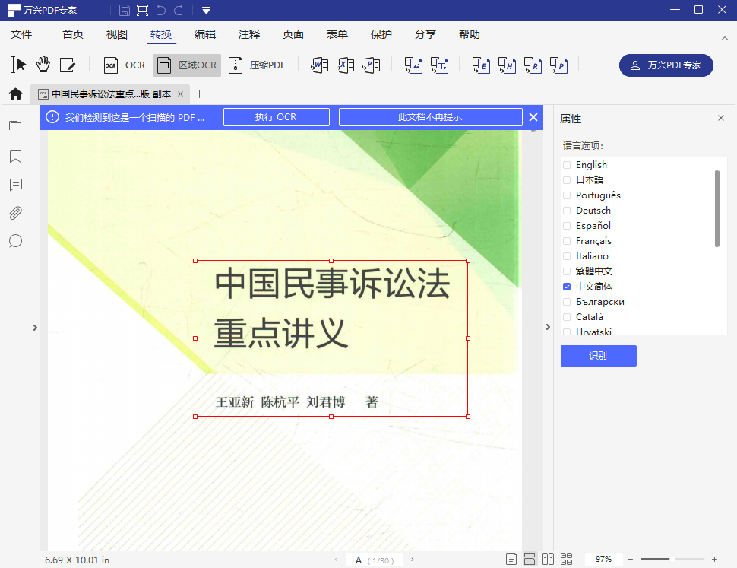Image resolution: width=737 pixels, height=568 pixels.
Task: Open the 保护 menu
Action: coord(381,34)
